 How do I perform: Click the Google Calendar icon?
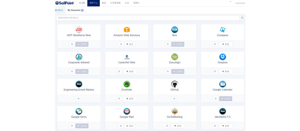pyautogui.click(x=222, y=84)
